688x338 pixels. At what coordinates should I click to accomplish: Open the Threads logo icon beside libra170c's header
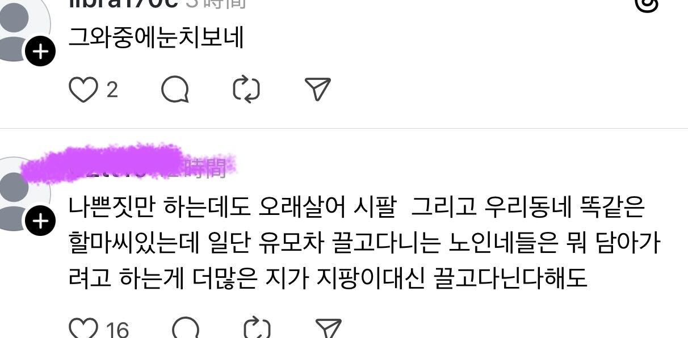click(647, 5)
